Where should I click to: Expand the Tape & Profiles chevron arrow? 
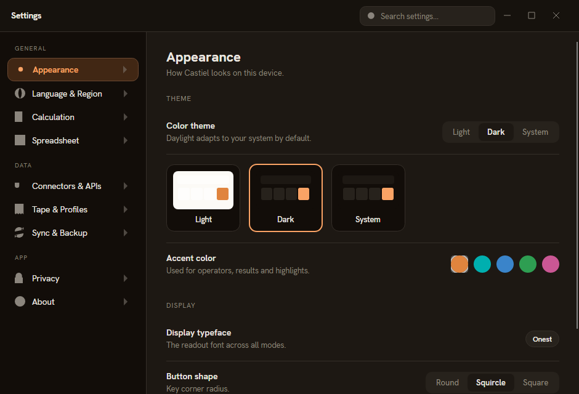pyautogui.click(x=126, y=209)
